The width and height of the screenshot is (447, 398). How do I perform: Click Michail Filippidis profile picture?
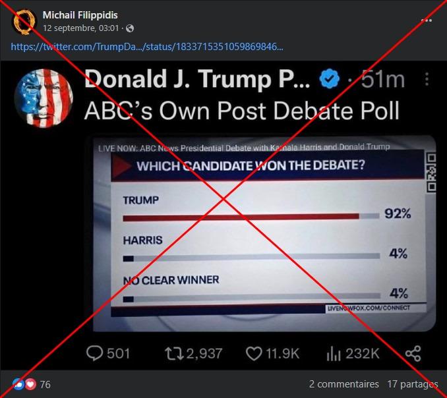24,22
